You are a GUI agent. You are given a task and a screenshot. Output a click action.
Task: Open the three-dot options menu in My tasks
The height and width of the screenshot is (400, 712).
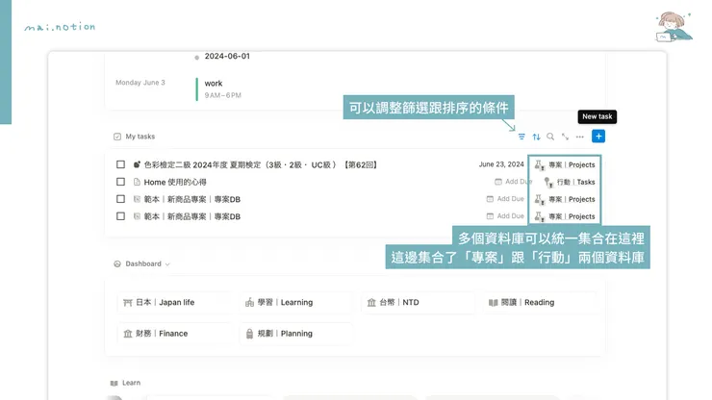[580, 137]
